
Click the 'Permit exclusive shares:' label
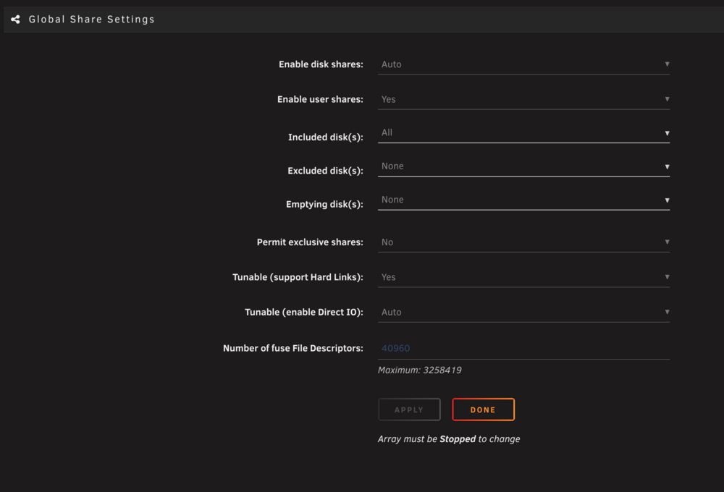click(310, 242)
